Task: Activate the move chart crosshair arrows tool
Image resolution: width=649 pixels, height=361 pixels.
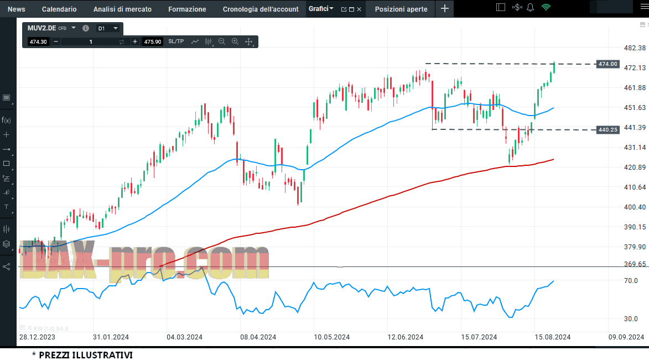Action: click(x=249, y=41)
